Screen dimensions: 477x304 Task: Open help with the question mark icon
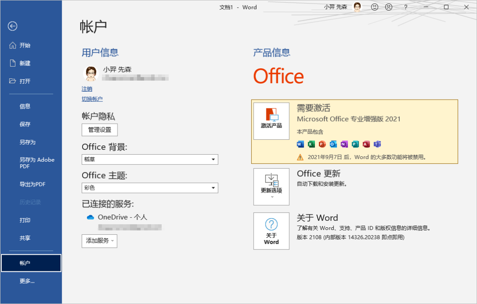click(x=405, y=7)
